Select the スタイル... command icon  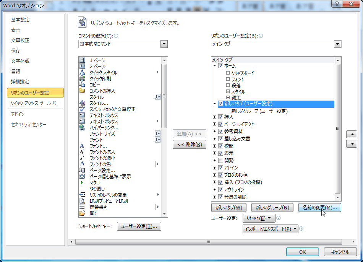tap(82, 103)
